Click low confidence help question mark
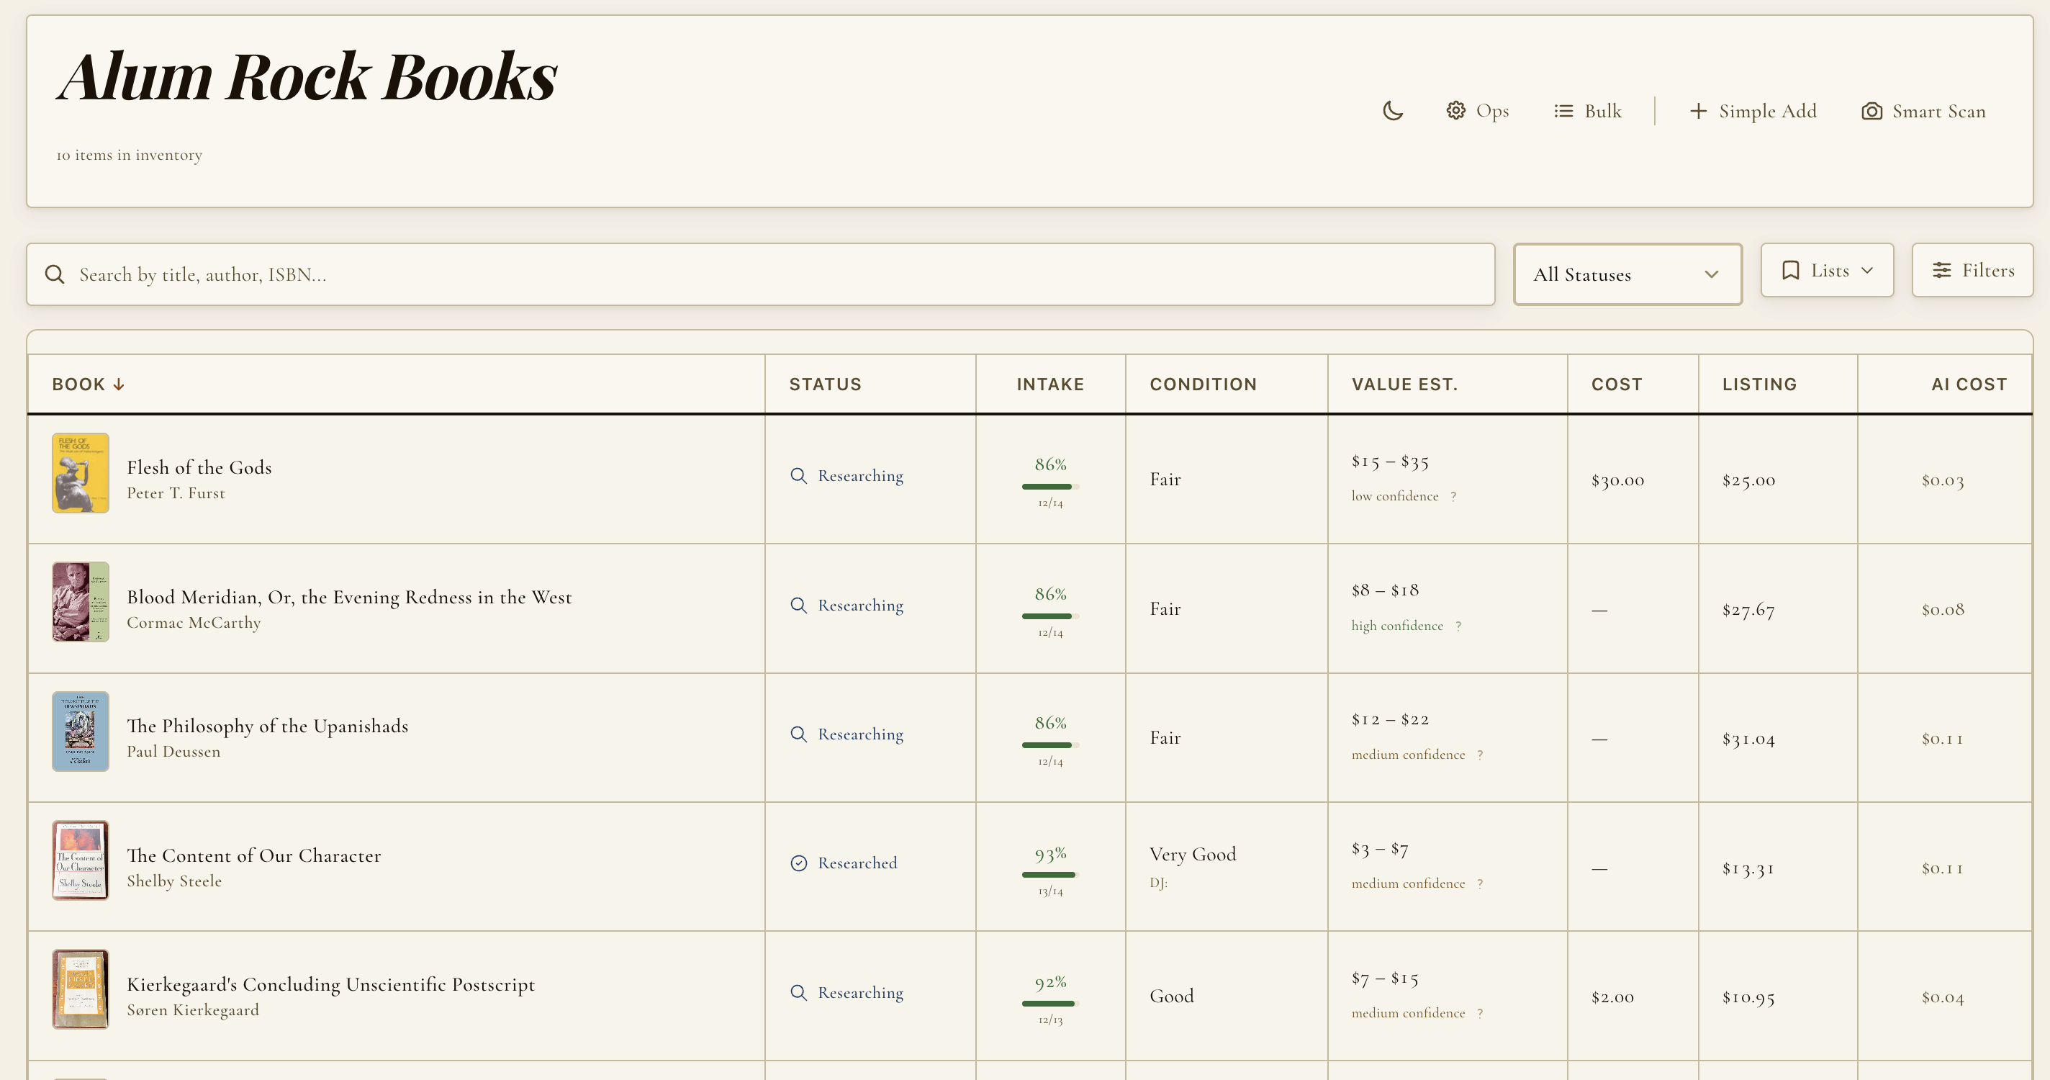2050x1080 pixels. 1453,497
